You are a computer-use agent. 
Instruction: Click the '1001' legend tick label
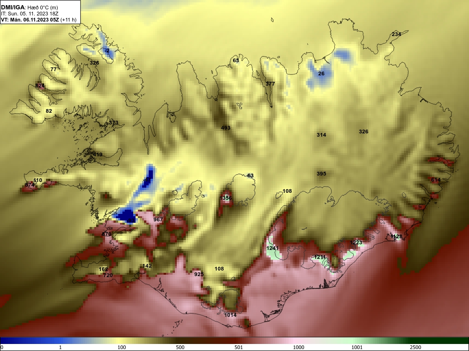[357, 347]
